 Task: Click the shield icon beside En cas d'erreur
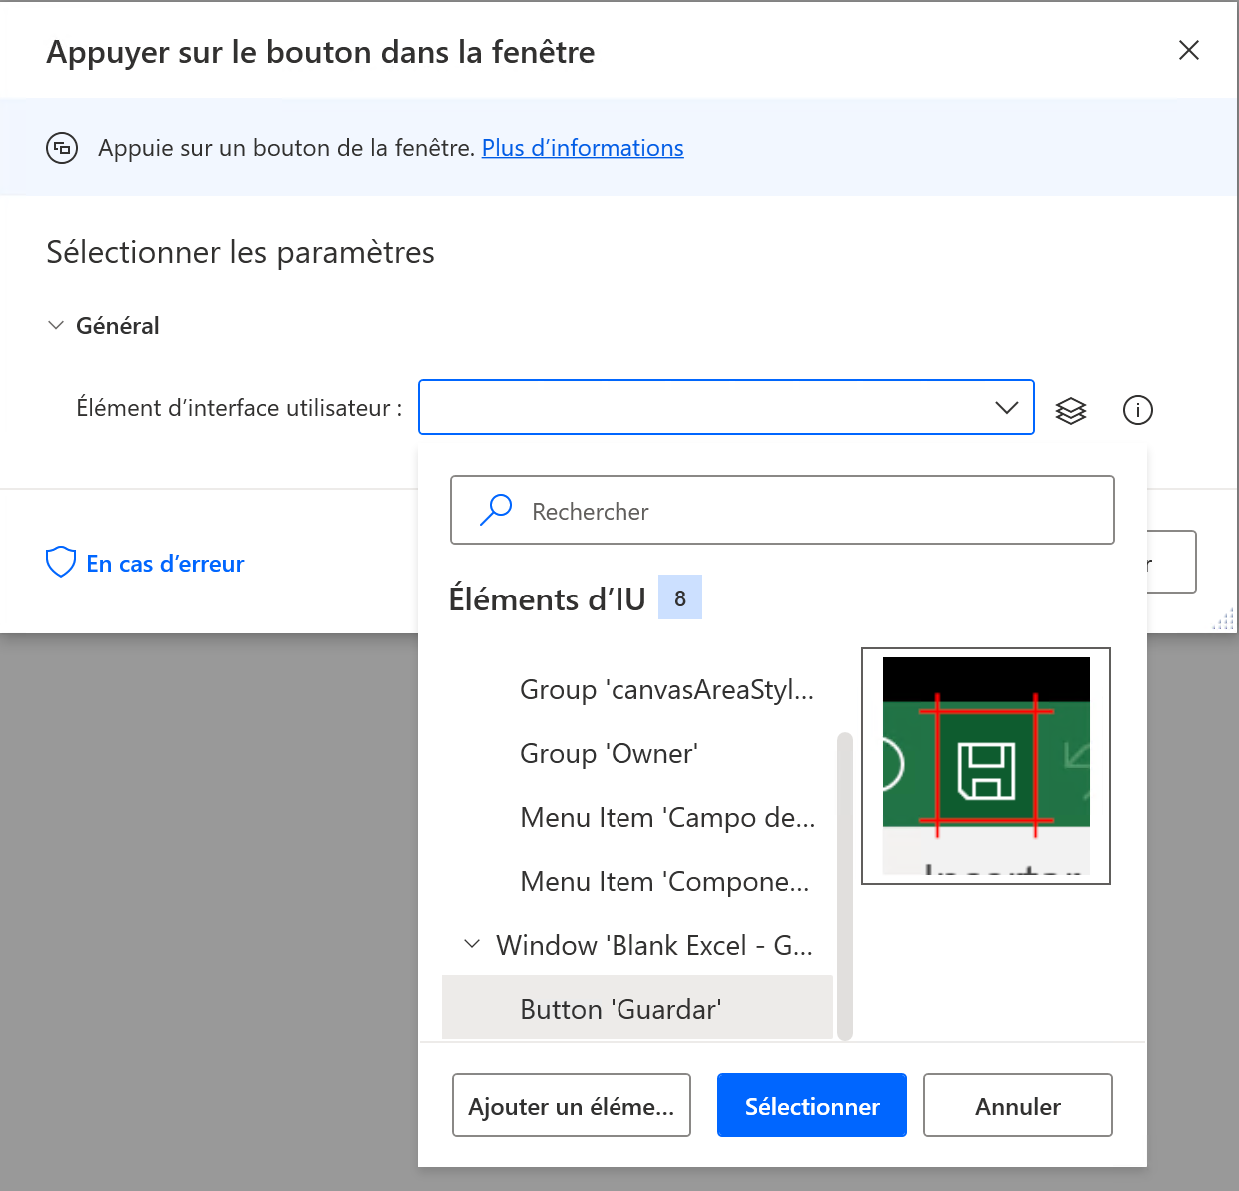pos(61,562)
